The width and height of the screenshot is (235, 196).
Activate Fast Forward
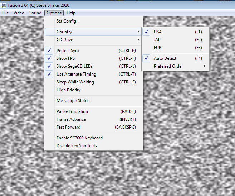[94, 127]
